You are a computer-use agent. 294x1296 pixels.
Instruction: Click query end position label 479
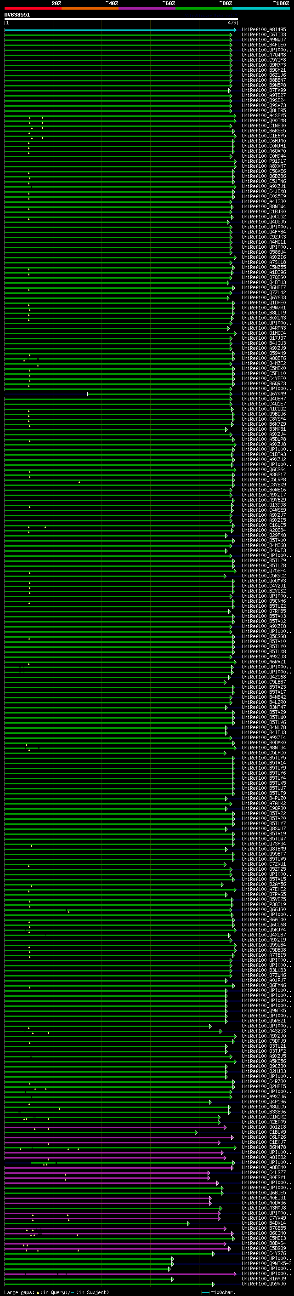(232, 23)
